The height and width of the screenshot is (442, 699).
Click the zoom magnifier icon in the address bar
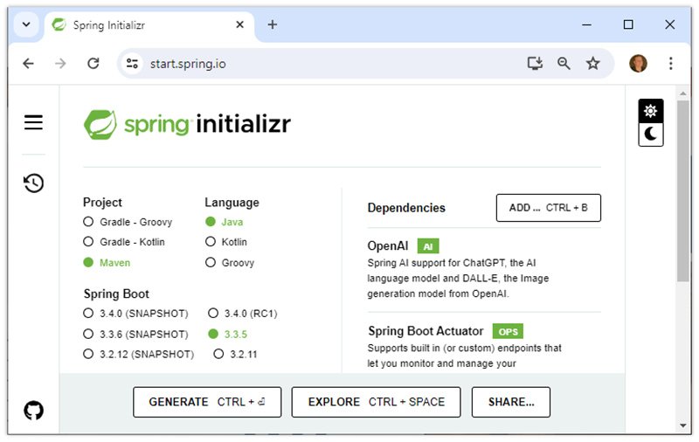(564, 63)
